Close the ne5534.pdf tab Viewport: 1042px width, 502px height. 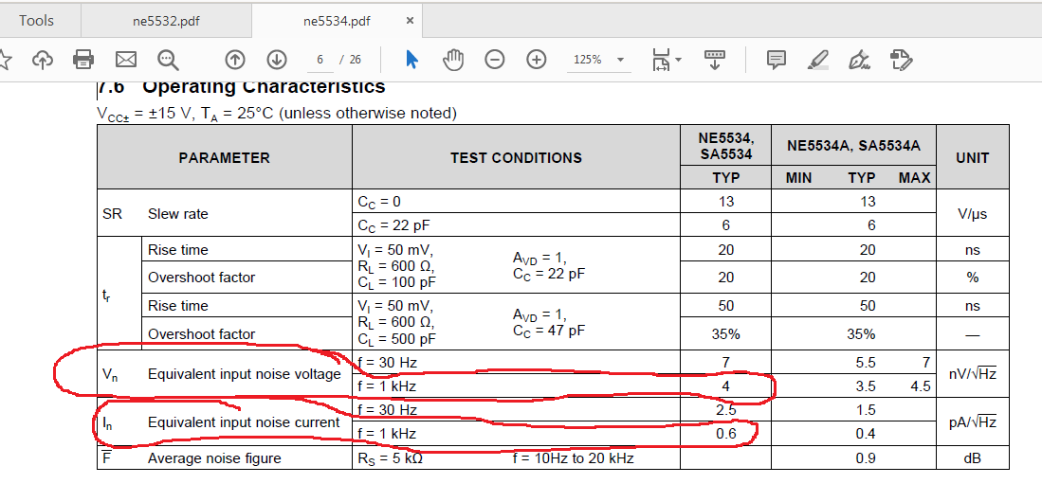click(410, 21)
